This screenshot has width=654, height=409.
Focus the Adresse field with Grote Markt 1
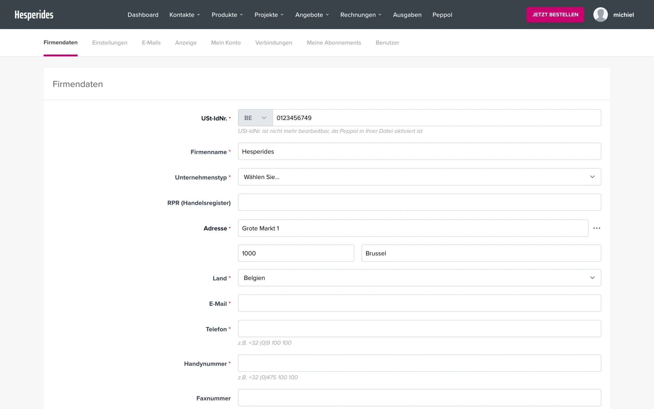413,228
